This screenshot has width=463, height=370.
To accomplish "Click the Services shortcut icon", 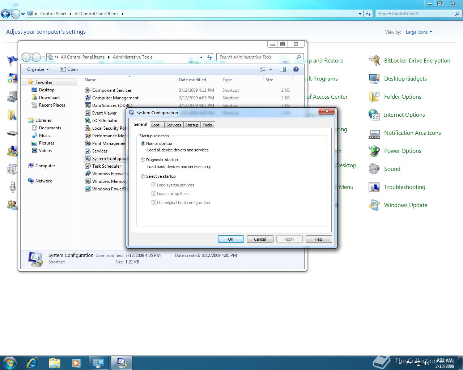I will (88, 151).
